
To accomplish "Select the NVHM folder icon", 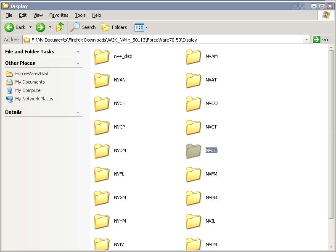I will [102, 222].
